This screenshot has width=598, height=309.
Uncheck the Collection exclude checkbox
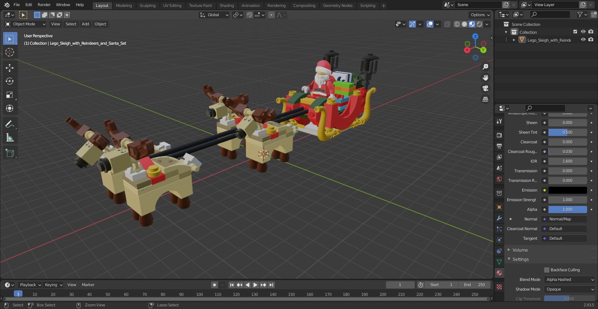tap(575, 32)
